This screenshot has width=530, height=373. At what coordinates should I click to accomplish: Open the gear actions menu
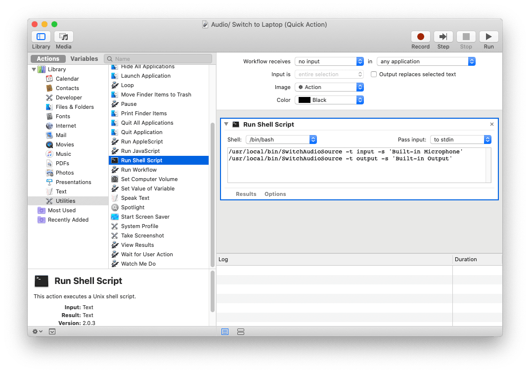tap(37, 332)
